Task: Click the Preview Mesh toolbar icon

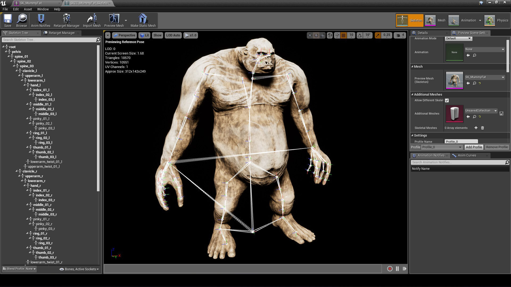Action: 114,19
